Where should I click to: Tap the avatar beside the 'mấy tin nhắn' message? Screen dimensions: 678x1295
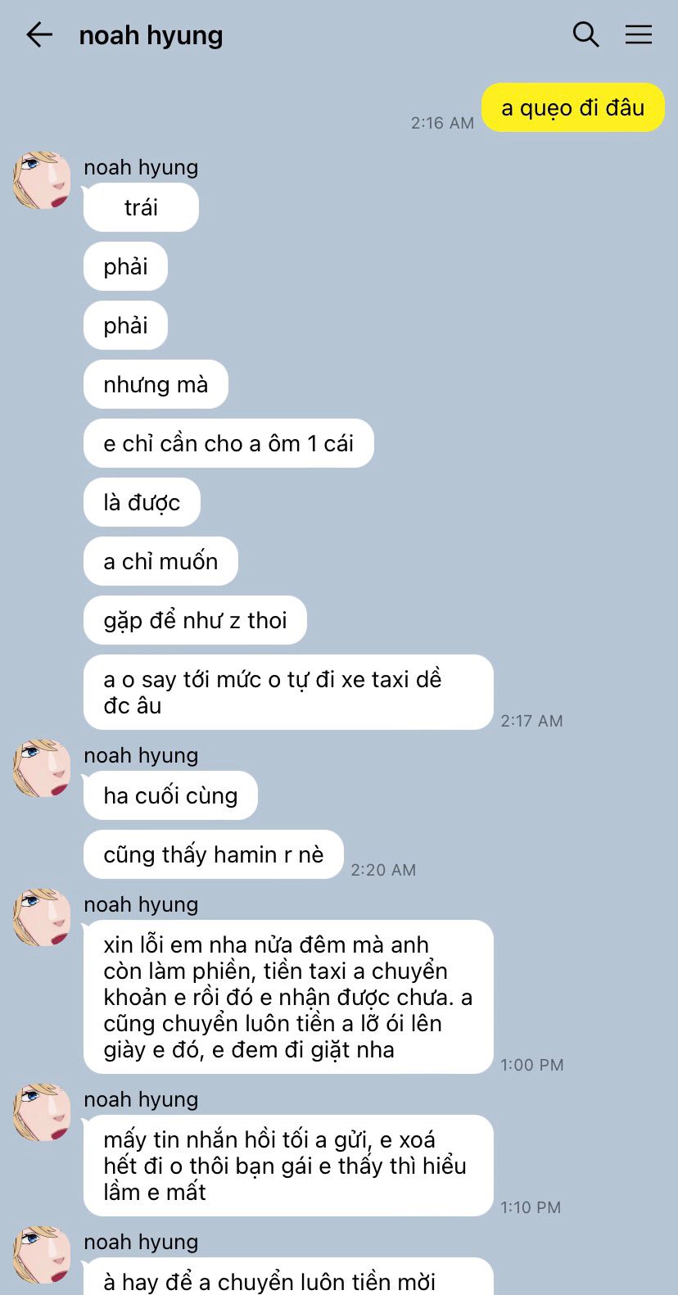(x=42, y=1112)
